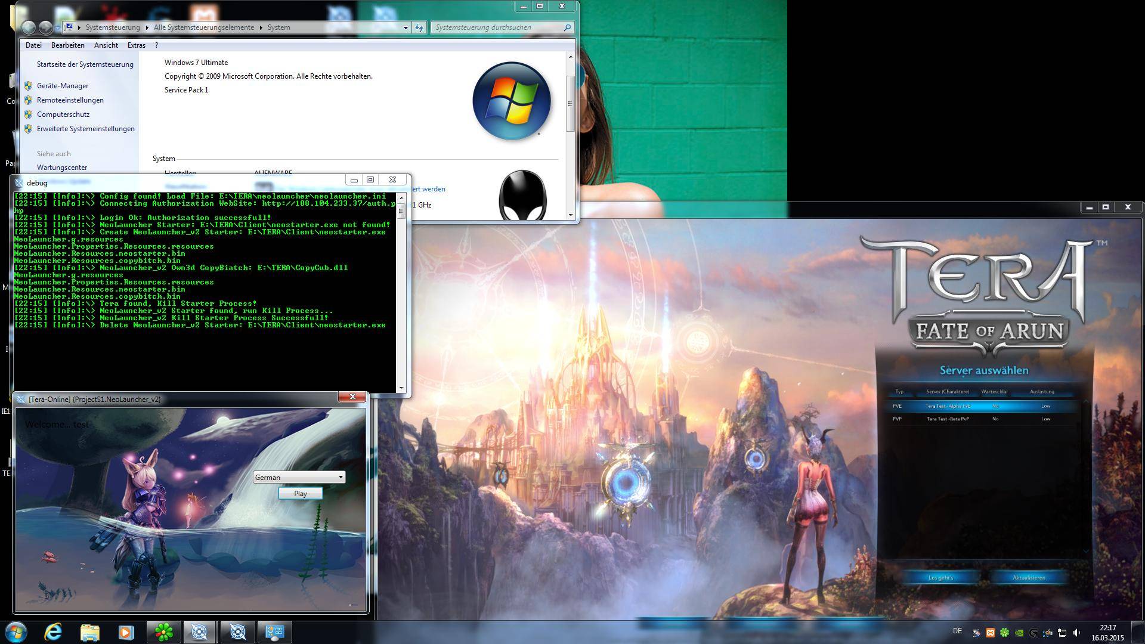The height and width of the screenshot is (644, 1145).
Task: Open Windows Explorer folder icon in taskbar
Action: point(89,632)
